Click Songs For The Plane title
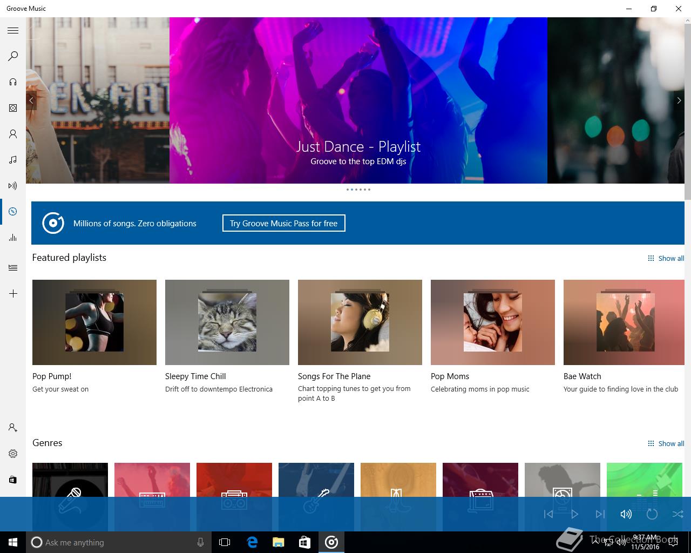 tap(334, 376)
